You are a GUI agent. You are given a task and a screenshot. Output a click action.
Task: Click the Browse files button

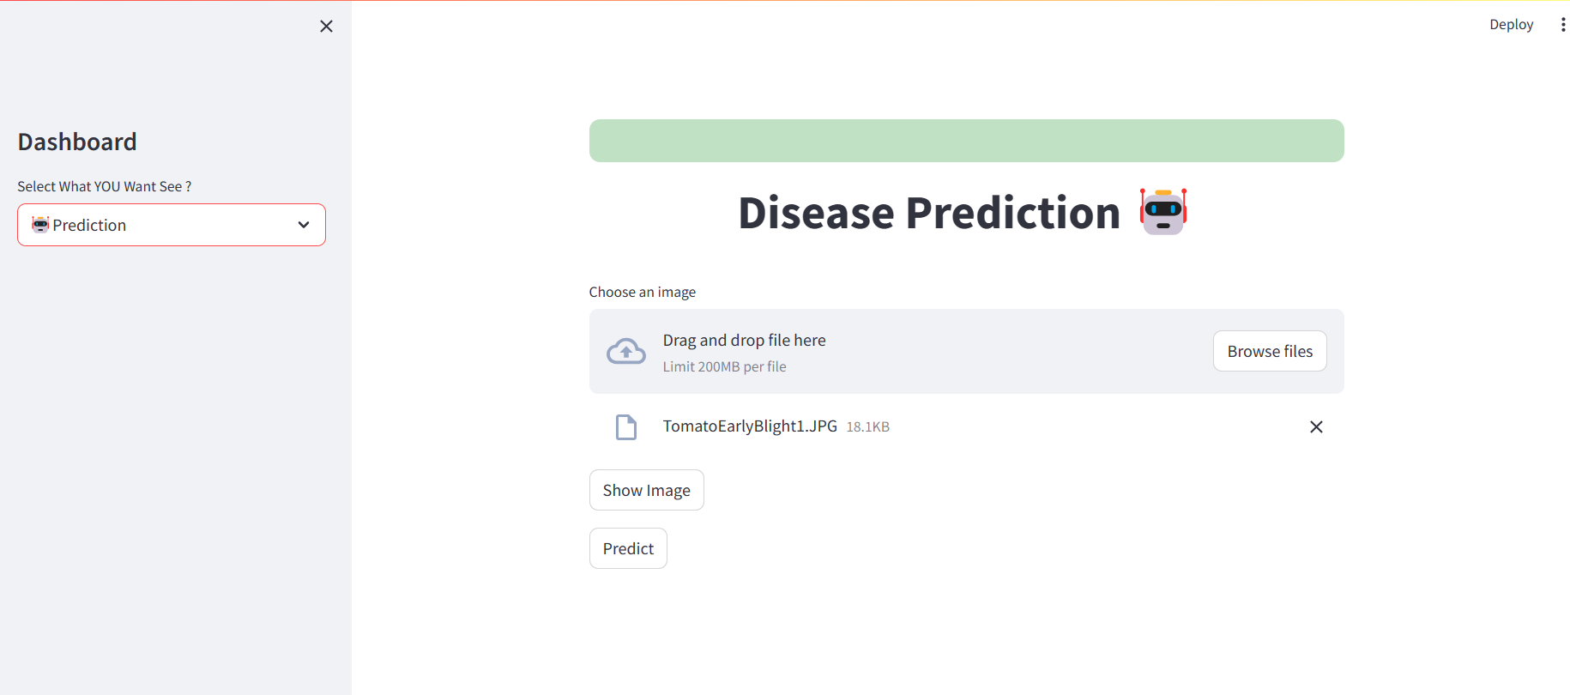pyautogui.click(x=1269, y=351)
